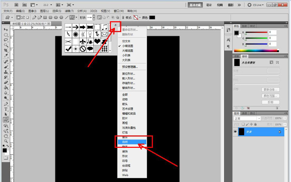This screenshot has height=182, width=291.
Task: Choose the light bulb custom shape
Action: tap(90, 35)
